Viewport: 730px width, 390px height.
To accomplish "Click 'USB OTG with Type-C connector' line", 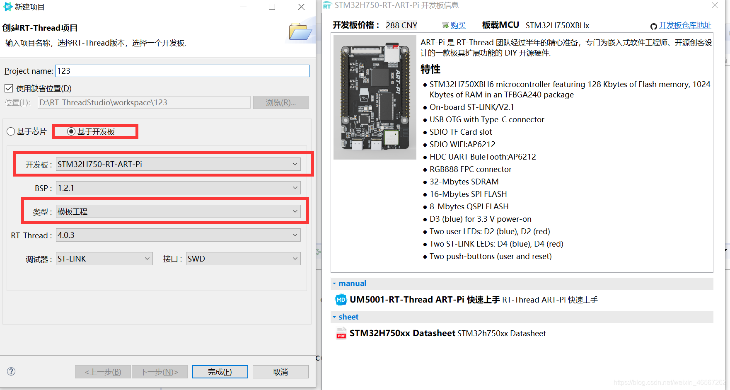I will click(x=487, y=119).
